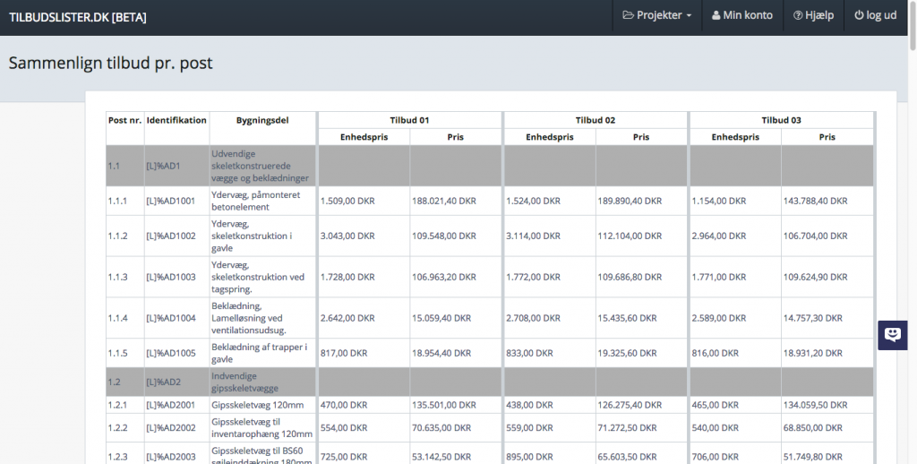This screenshot has width=917, height=464.
Task: Click unit price 3.114,00 DKR
Action: [534, 236]
